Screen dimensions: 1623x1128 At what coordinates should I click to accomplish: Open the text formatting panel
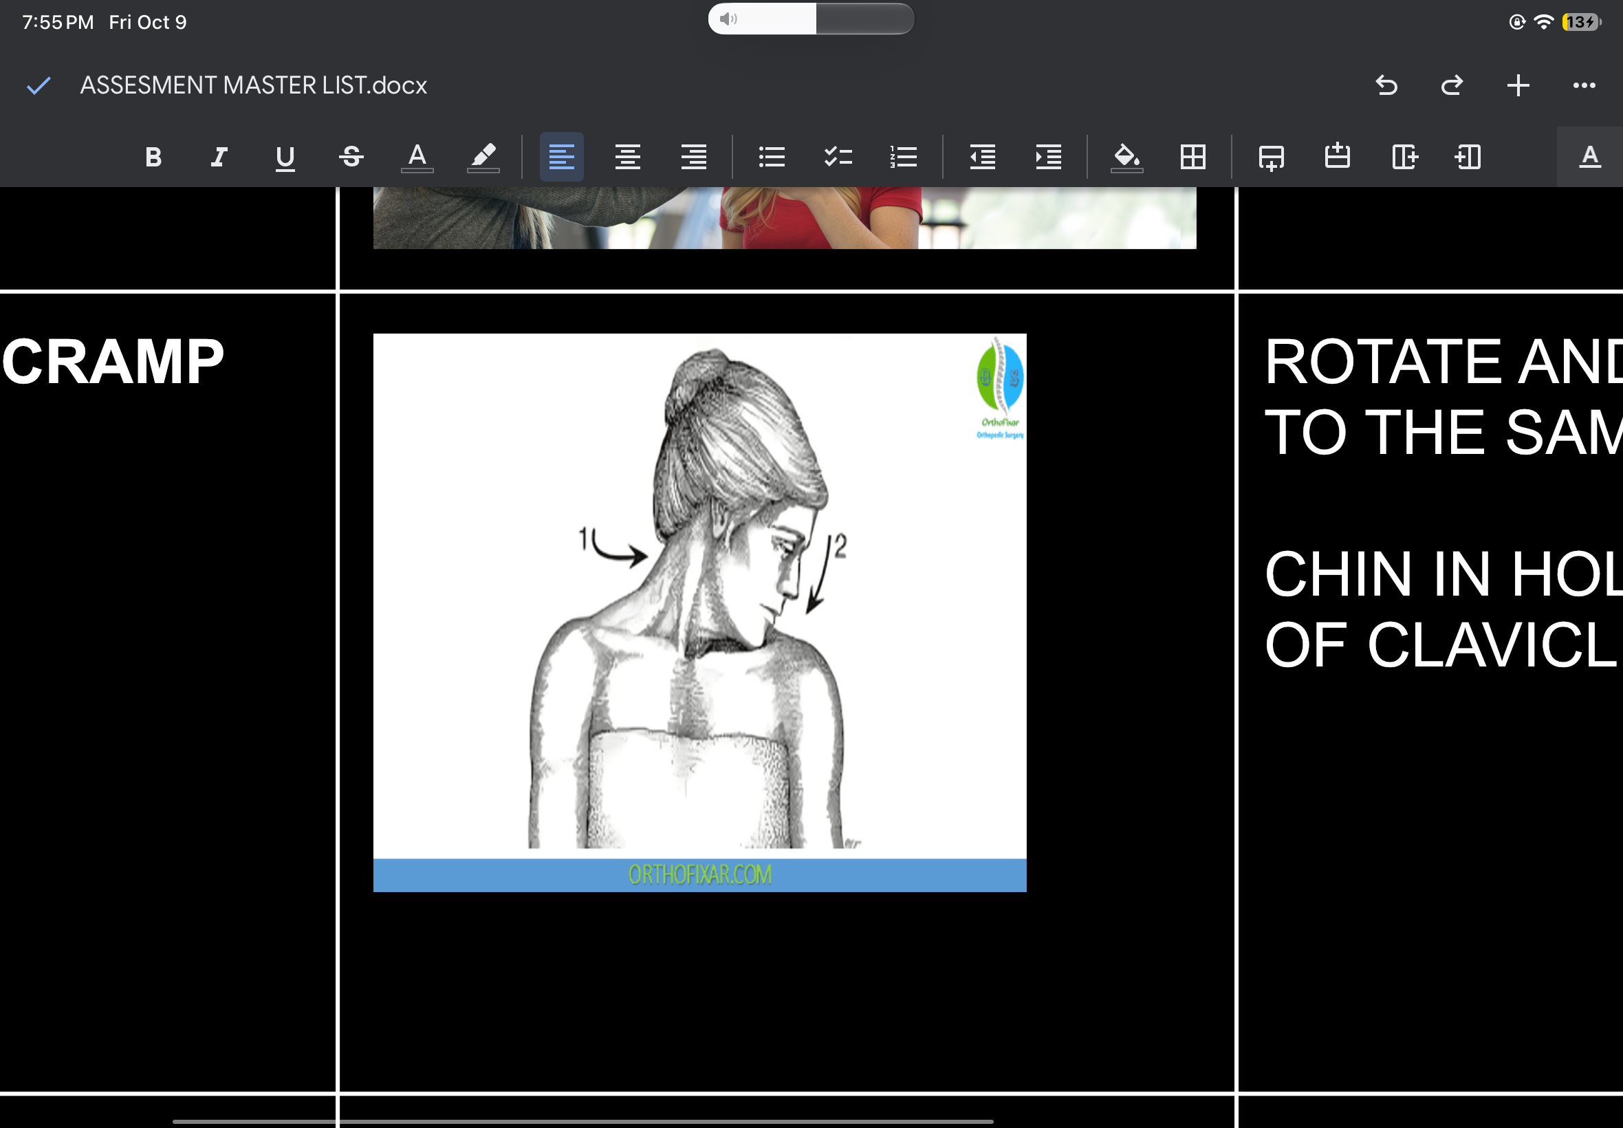tap(1590, 157)
